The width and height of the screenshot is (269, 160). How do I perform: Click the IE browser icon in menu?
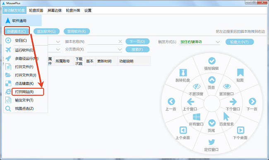click(8, 92)
